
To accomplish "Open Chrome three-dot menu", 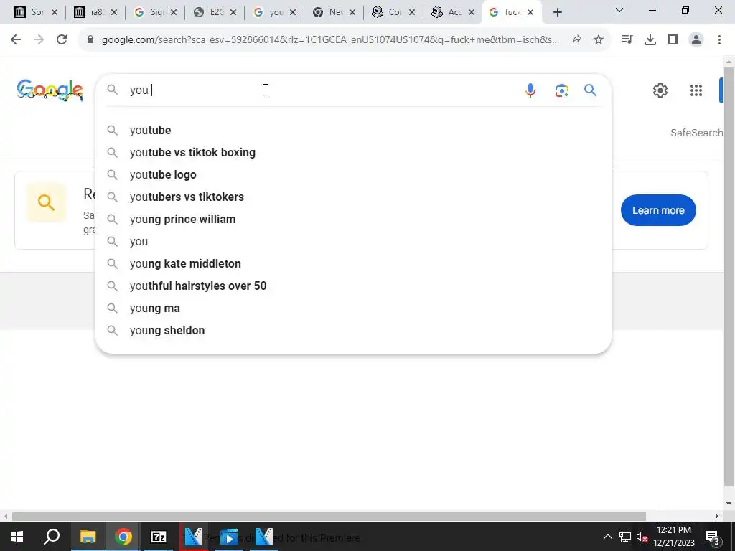I will (719, 40).
